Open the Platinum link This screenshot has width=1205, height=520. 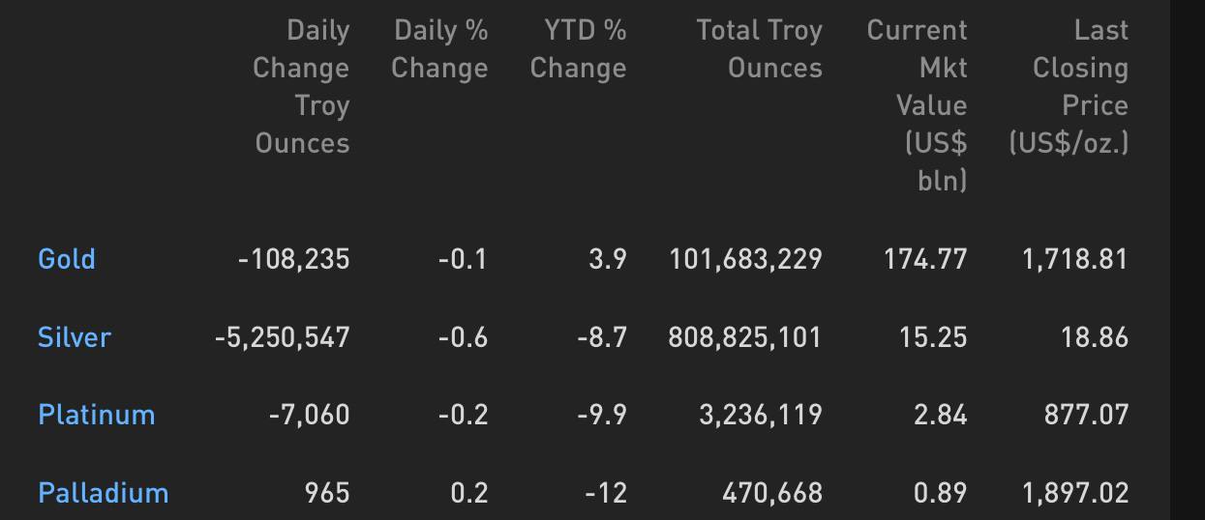[x=97, y=415]
